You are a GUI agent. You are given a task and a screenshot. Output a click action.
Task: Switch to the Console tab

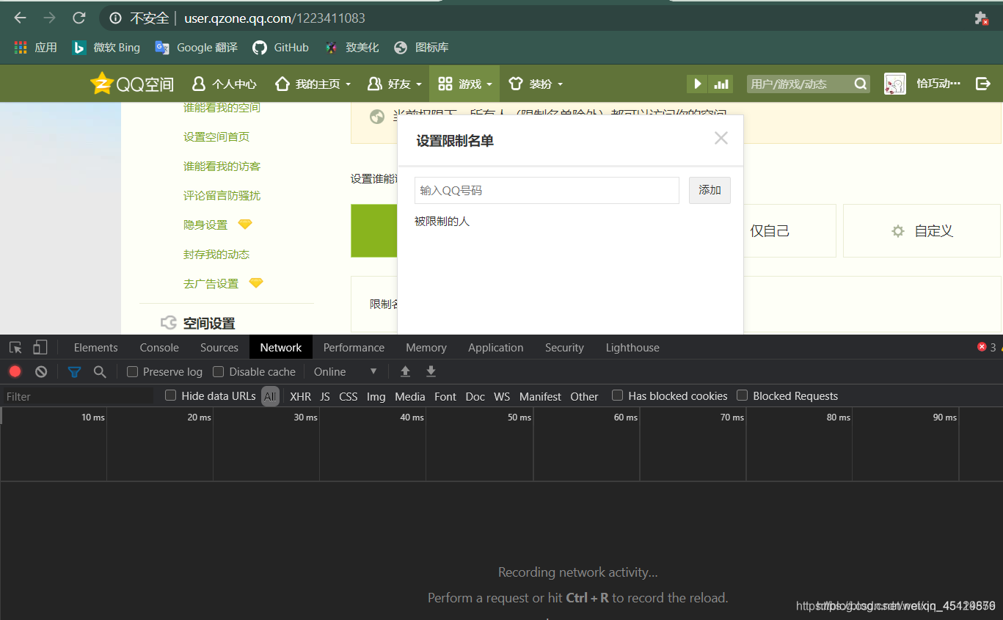[159, 347]
